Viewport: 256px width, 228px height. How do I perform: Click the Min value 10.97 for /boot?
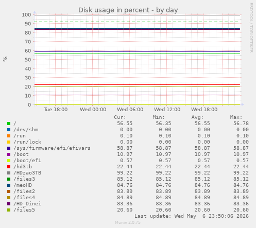click(163, 154)
